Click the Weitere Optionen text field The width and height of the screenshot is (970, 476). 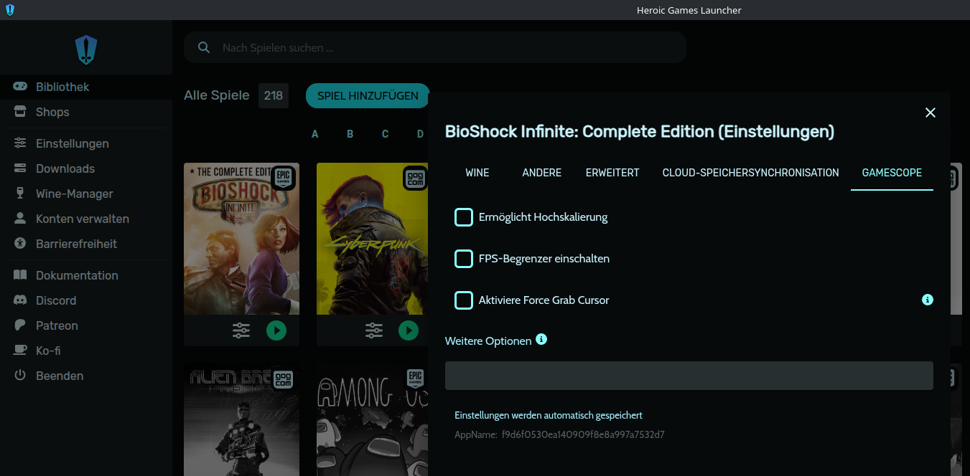(x=689, y=376)
